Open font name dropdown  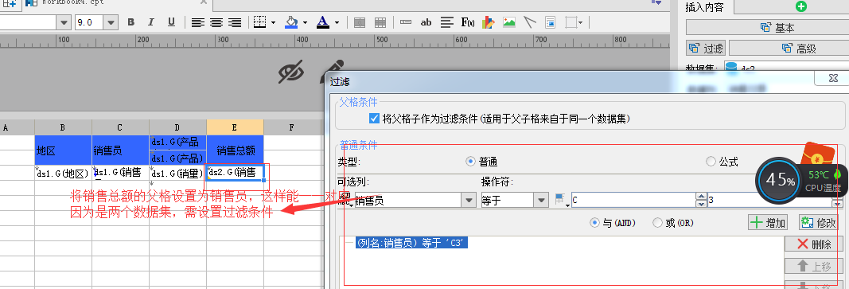[64, 22]
